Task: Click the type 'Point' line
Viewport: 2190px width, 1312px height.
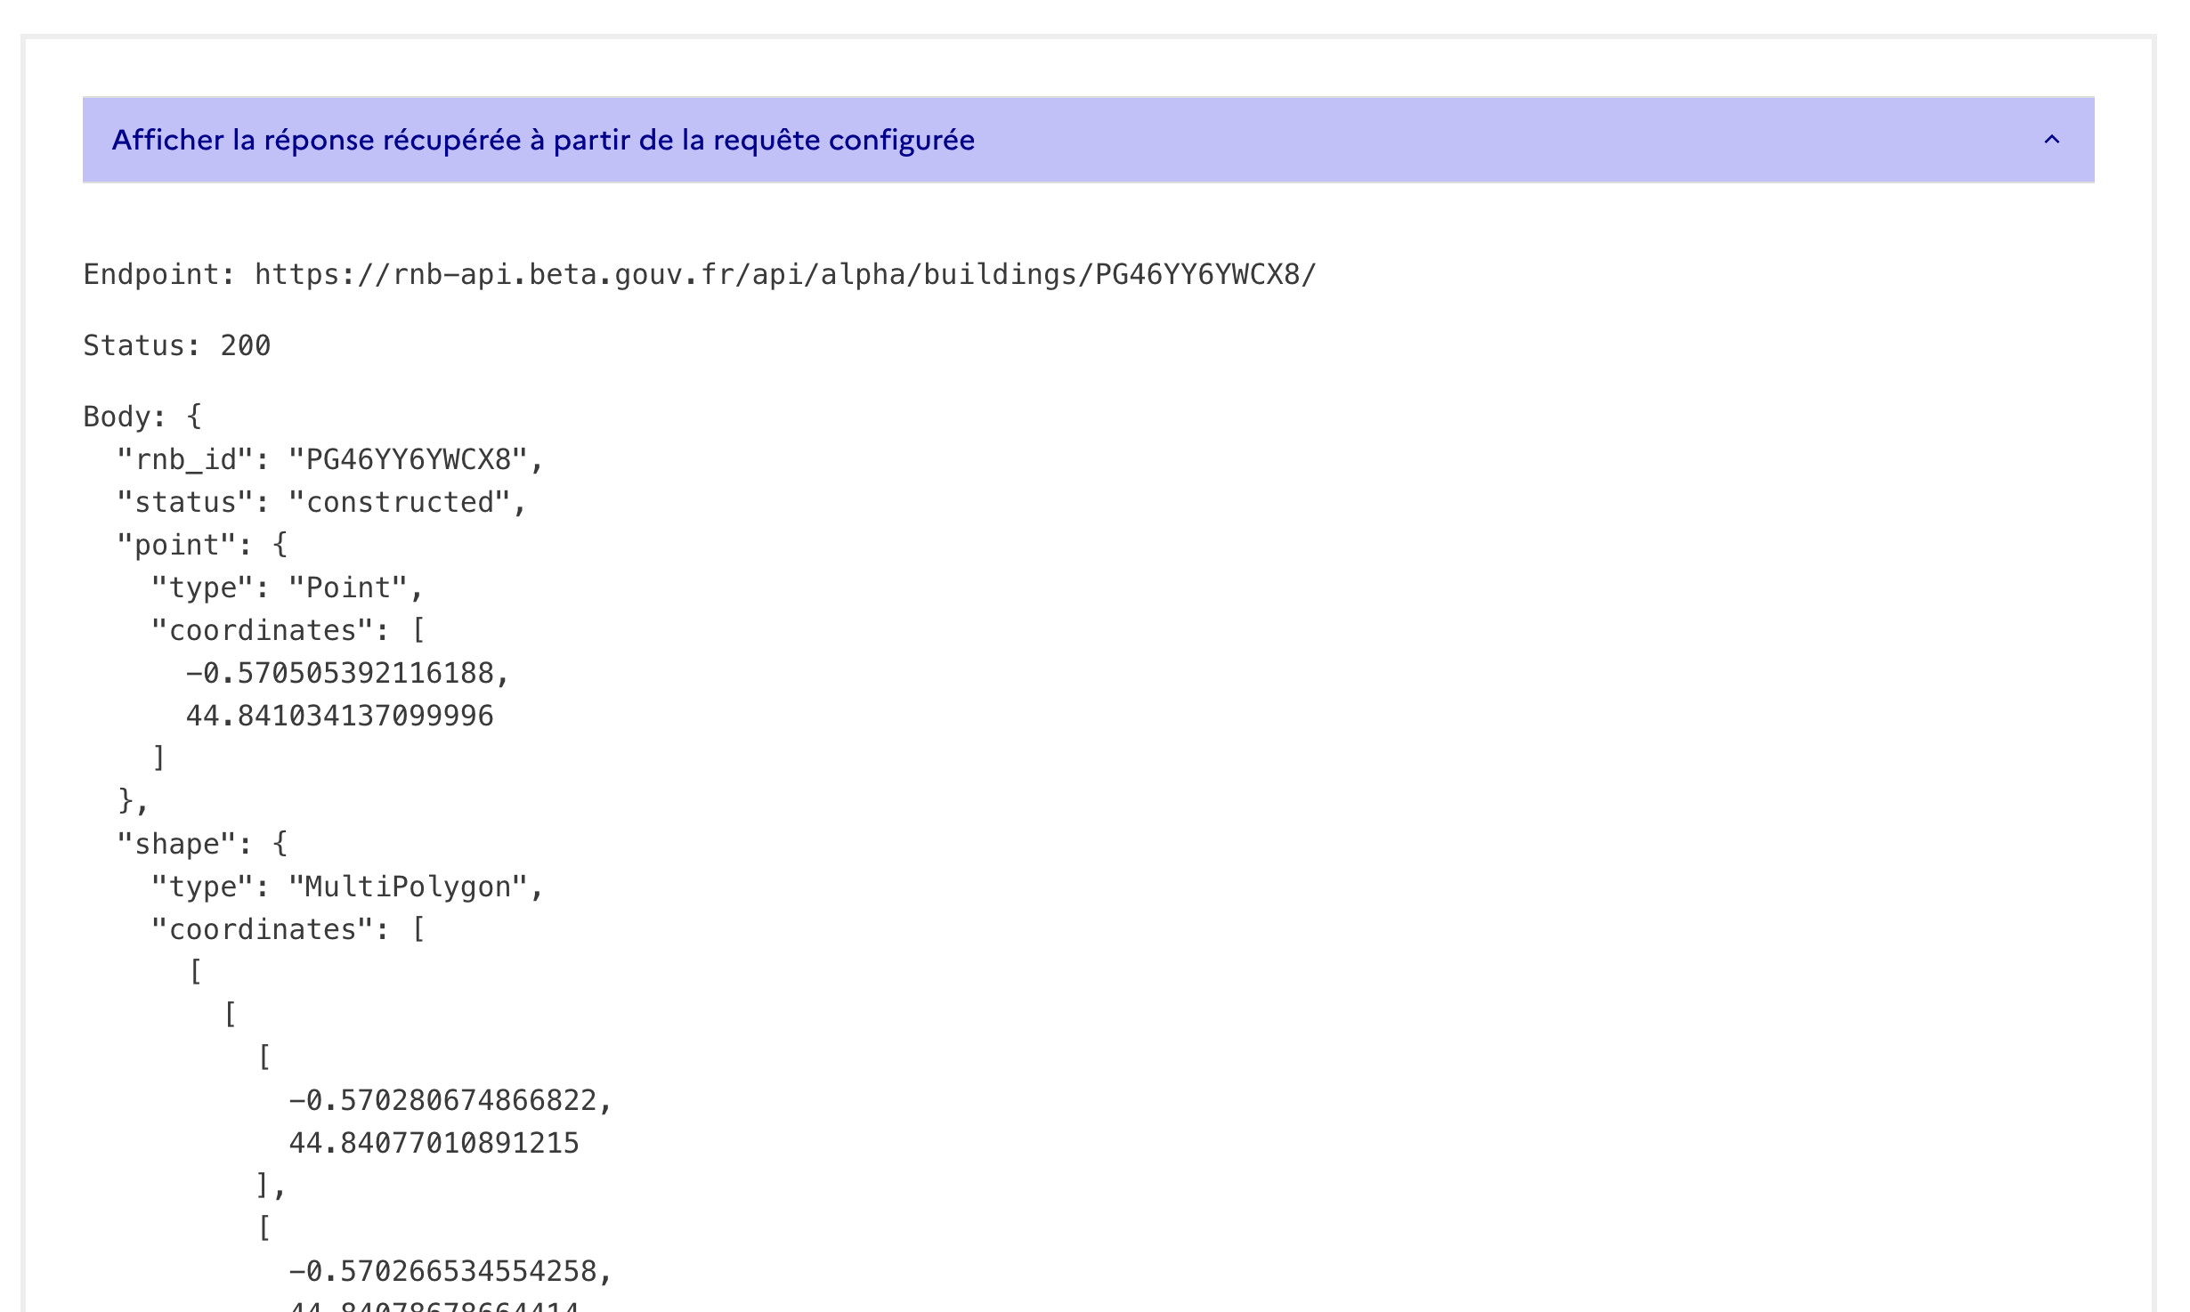Action: (x=287, y=587)
